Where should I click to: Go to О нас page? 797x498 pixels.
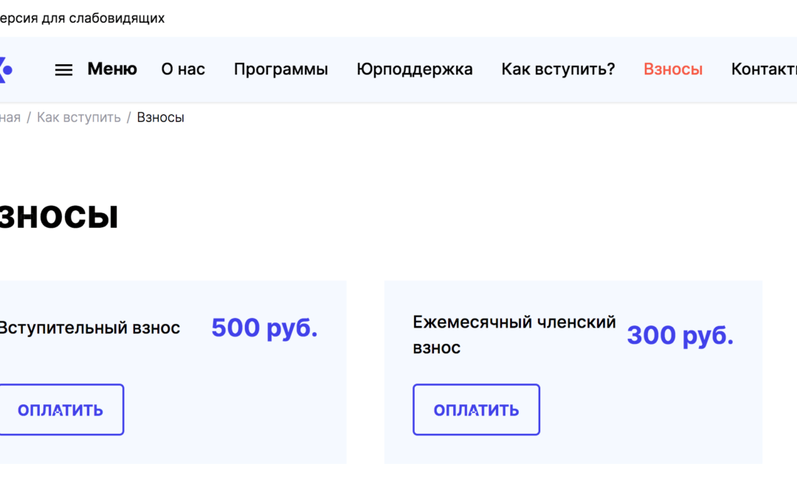pos(183,69)
